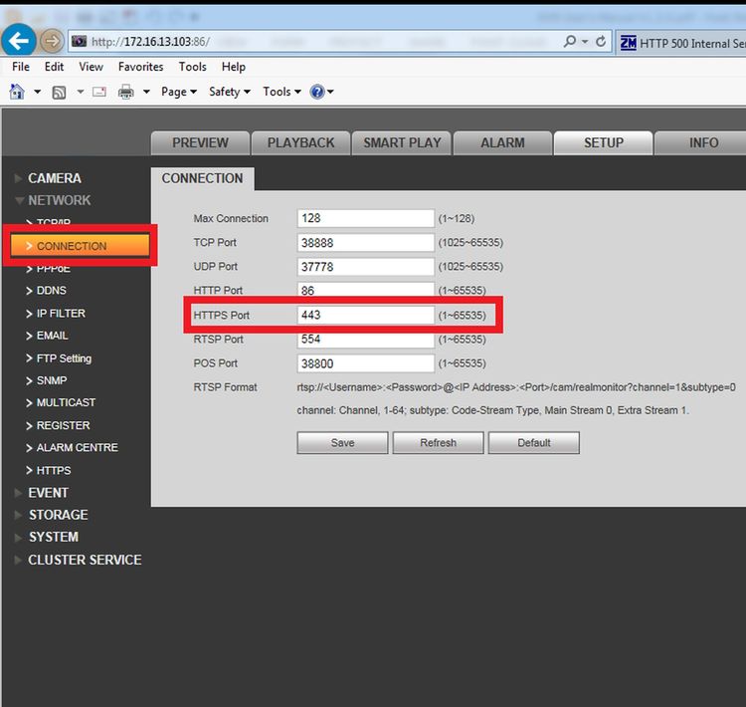The image size is (746, 707).
Task: Open the Page dropdown menu
Action: [x=179, y=92]
